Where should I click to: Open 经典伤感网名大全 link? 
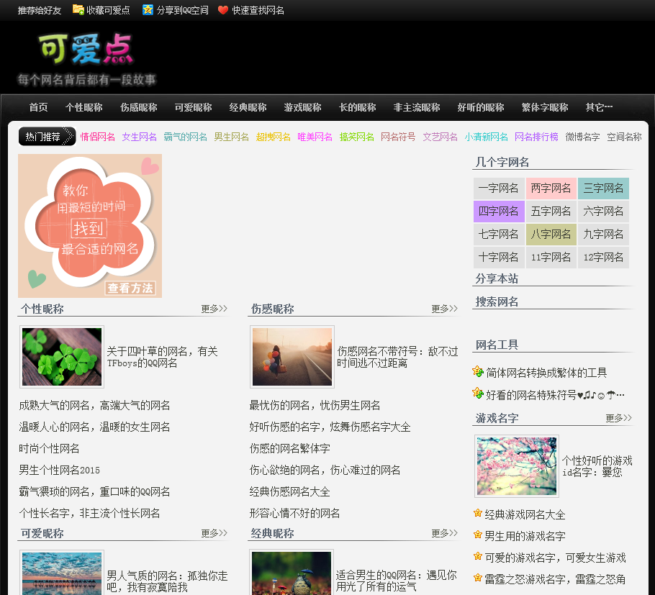289,492
